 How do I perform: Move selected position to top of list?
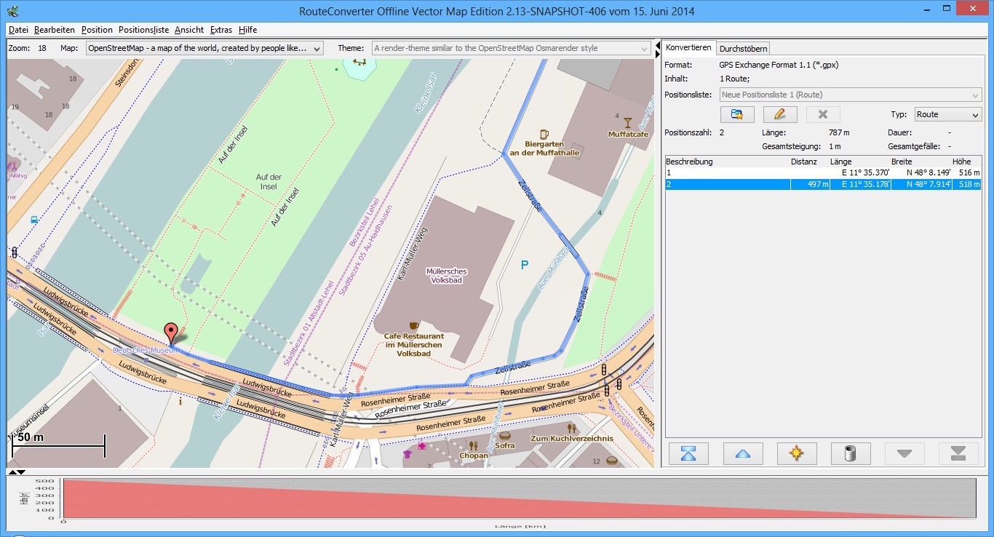pyautogui.click(x=688, y=453)
